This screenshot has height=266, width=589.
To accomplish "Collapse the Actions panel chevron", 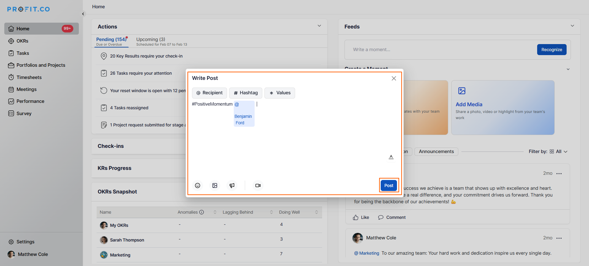I will coord(319,26).
